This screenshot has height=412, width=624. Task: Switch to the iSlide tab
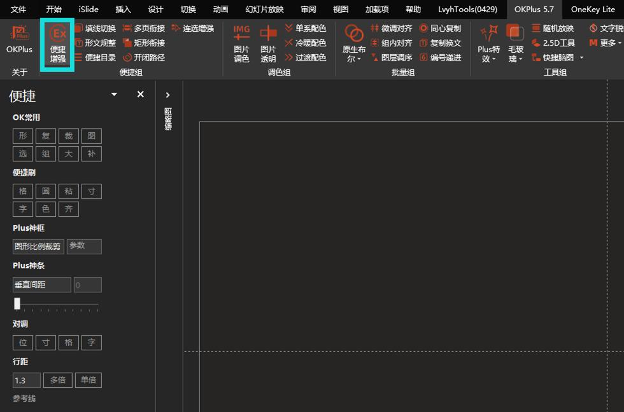(88, 10)
